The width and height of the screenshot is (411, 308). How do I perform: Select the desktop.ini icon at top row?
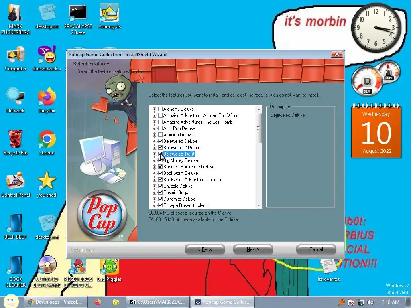(47, 17)
